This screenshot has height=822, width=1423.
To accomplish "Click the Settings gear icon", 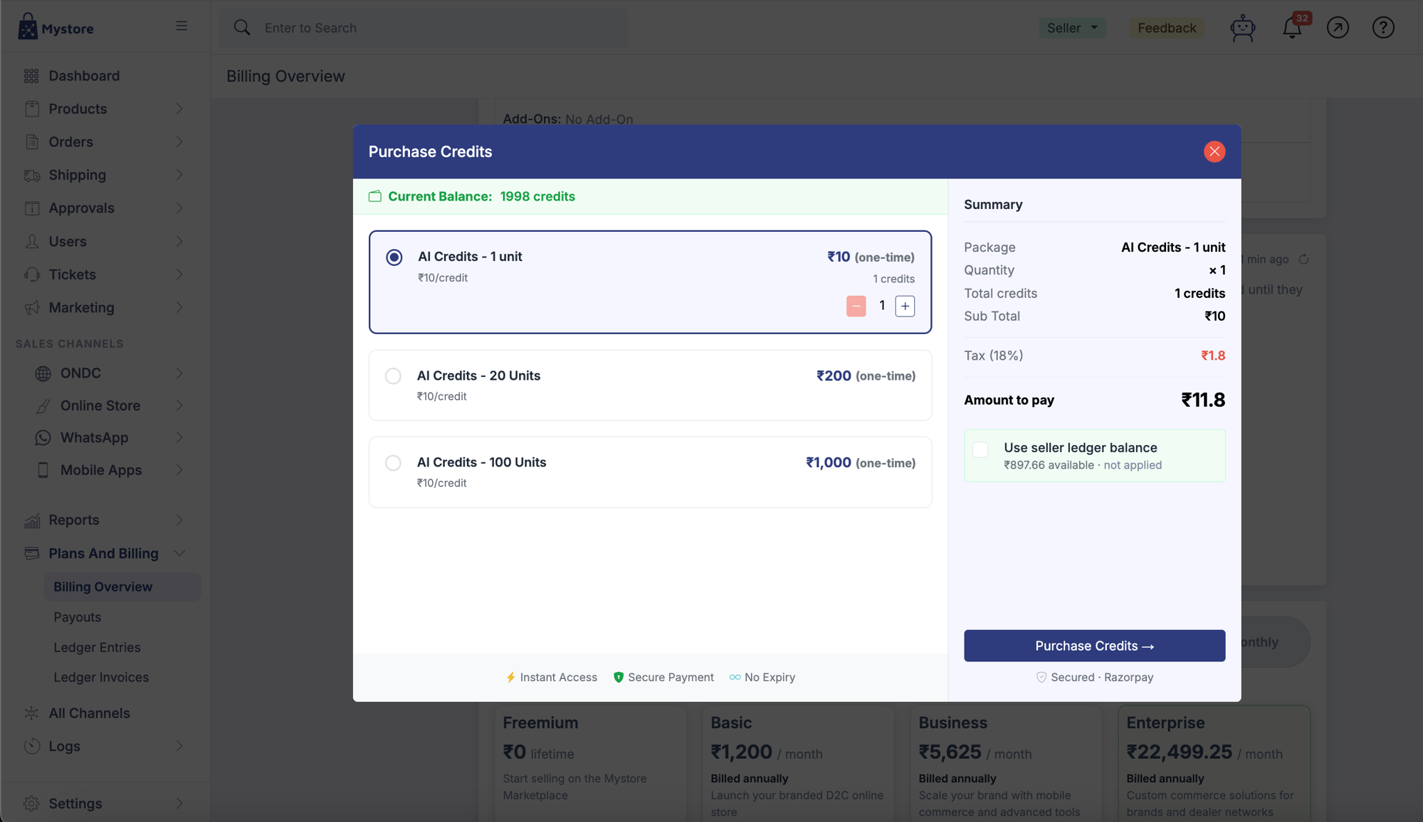I will (x=31, y=803).
